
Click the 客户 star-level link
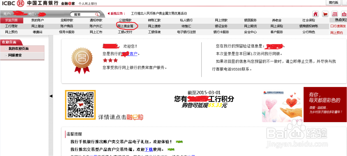click(x=133, y=54)
